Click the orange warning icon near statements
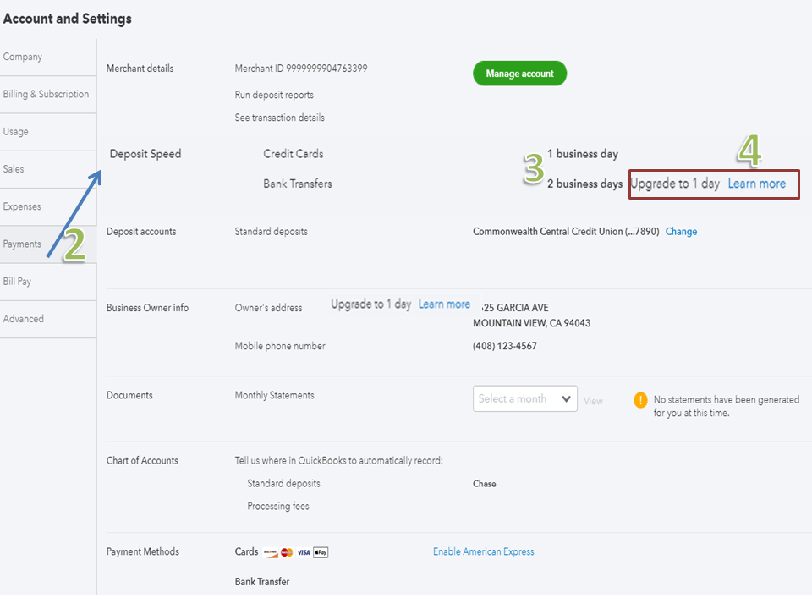Image resolution: width=812 pixels, height=609 pixels. [x=640, y=399]
